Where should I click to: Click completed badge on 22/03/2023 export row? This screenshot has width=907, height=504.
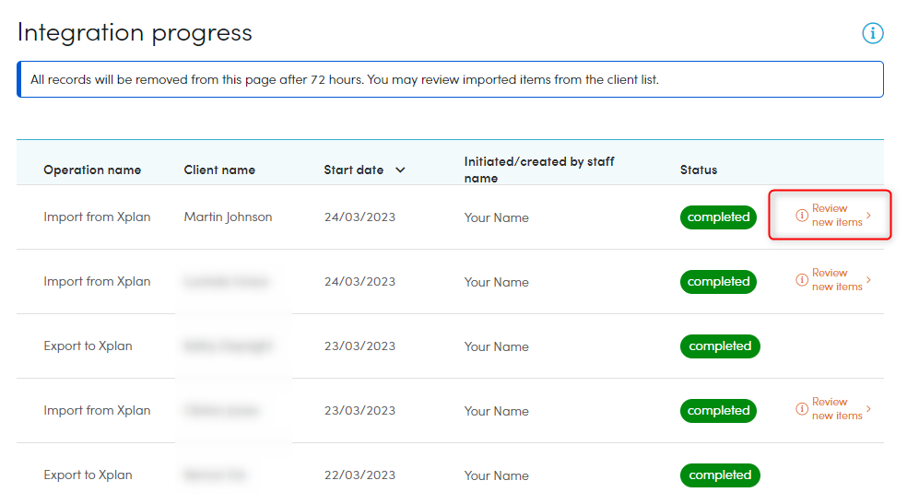720,475
